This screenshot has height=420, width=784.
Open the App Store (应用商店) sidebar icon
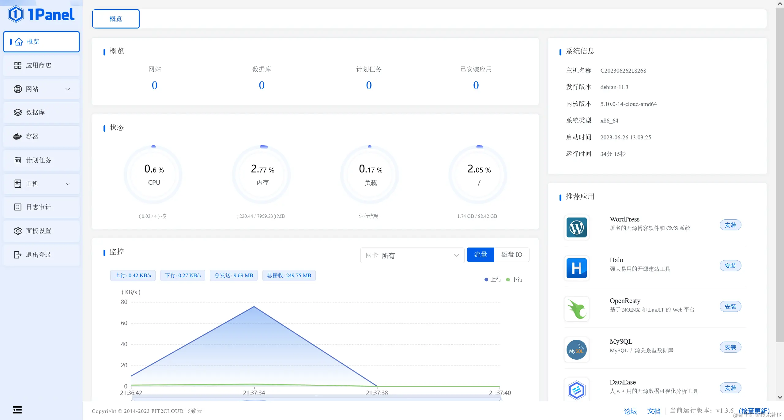(18, 66)
